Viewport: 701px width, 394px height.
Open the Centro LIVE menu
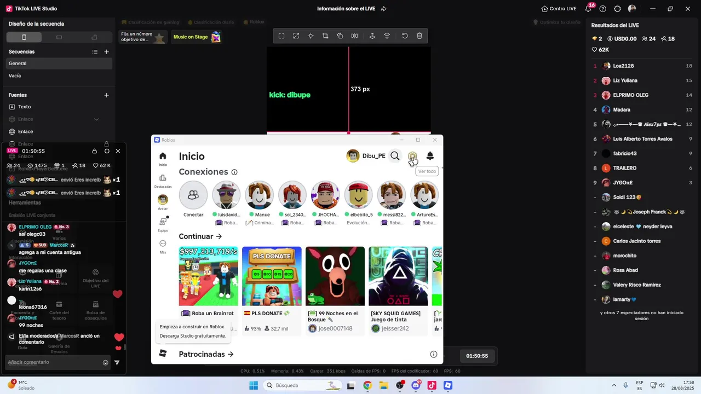[x=559, y=9]
